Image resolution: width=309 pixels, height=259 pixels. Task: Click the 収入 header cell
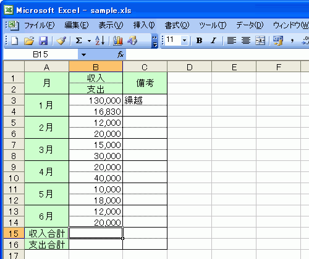coord(96,78)
